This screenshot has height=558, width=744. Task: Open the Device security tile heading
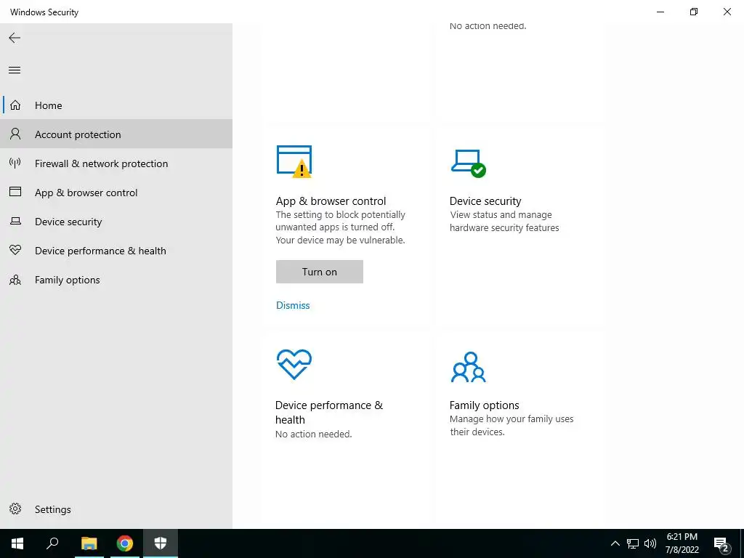[x=485, y=201]
